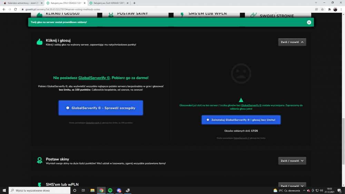The height and width of the screenshot is (194, 345).
Task: Open GlobalServerify link under Sprawdź szczegóły button
Action: pyautogui.click(x=94, y=123)
